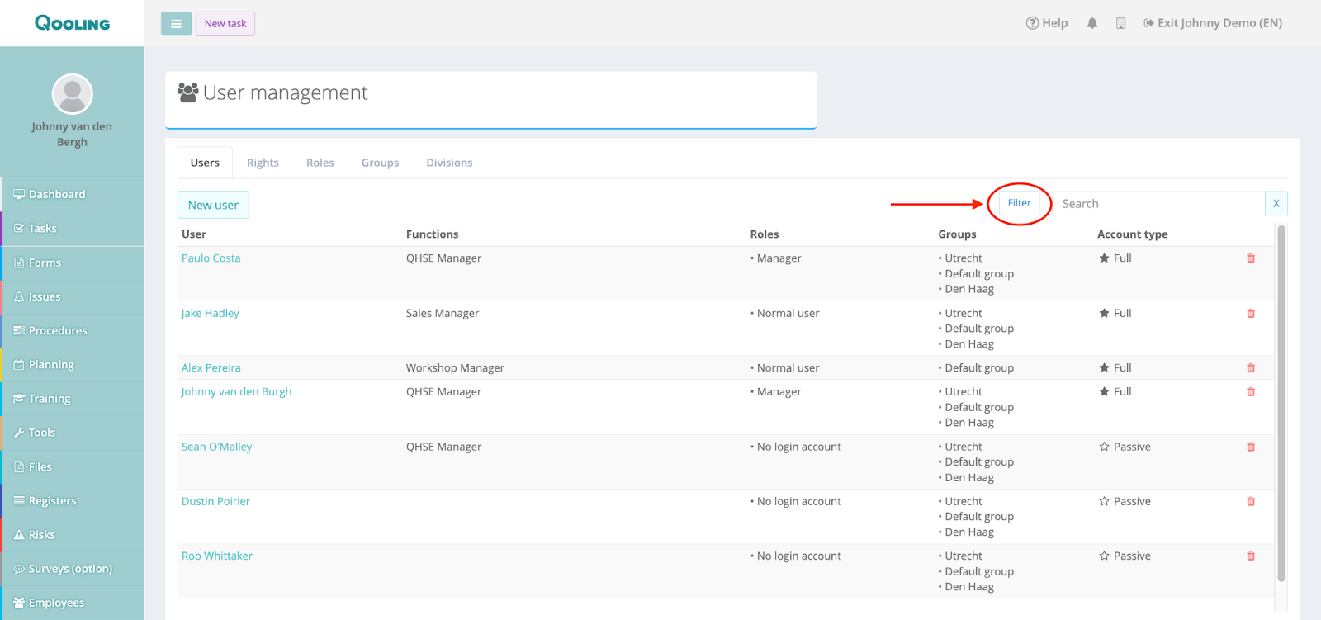Click the passive star for Sean O'Malley
1321x620 pixels.
(1104, 447)
